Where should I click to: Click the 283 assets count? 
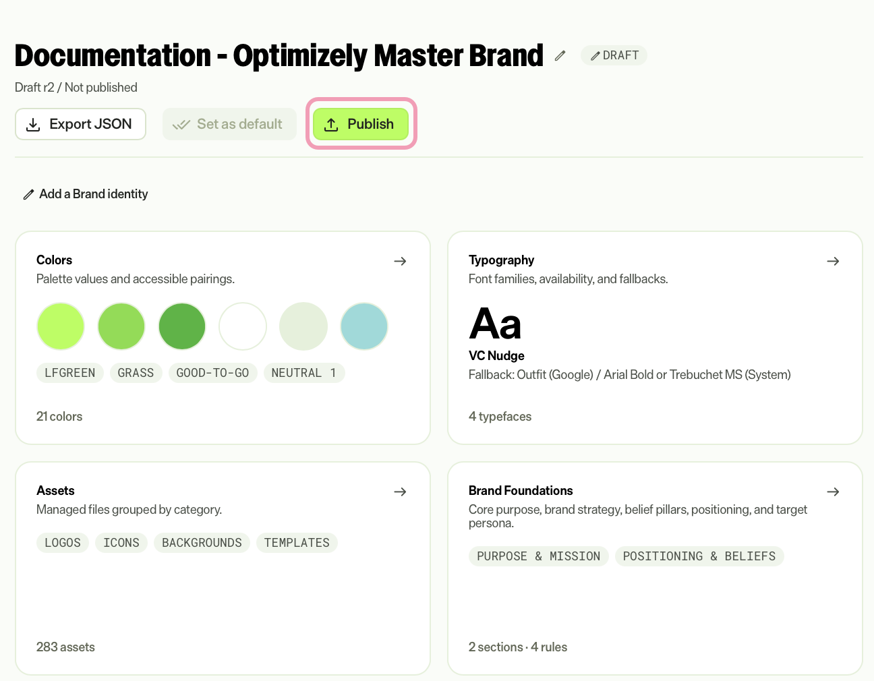[x=65, y=647]
